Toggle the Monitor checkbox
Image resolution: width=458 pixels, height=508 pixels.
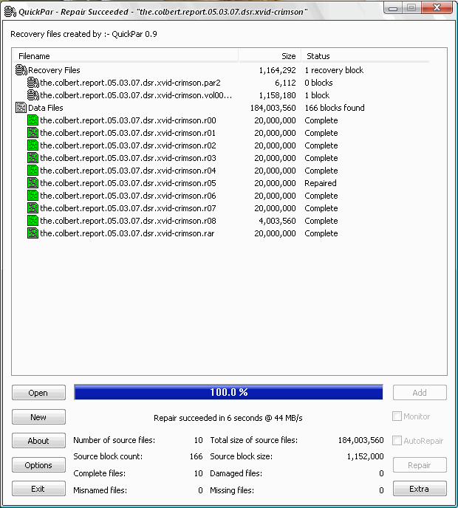[397, 416]
